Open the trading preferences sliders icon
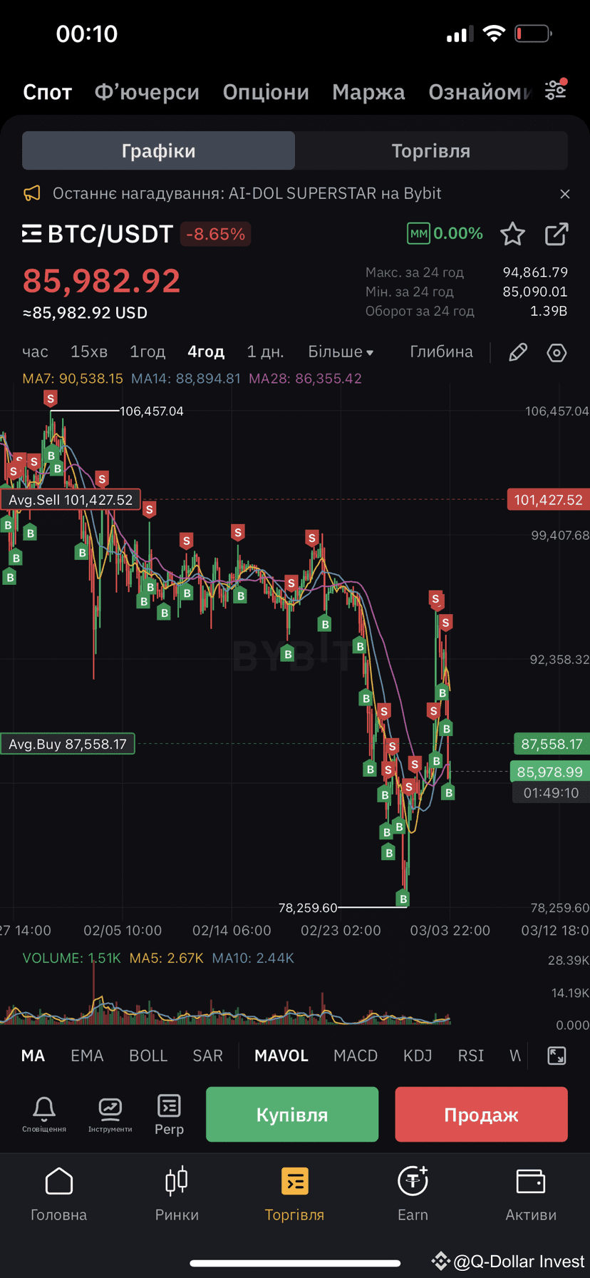The height and width of the screenshot is (1278, 590). pyautogui.click(x=556, y=90)
